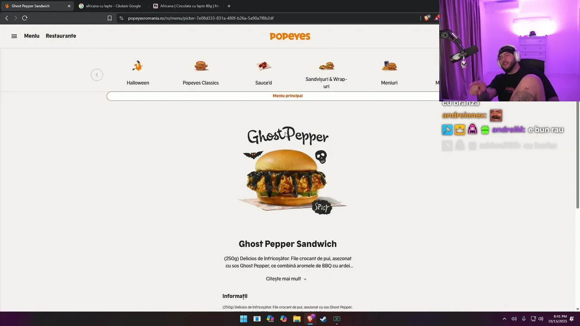
Task: Open site settings icon in address bar
Action: 121,18
